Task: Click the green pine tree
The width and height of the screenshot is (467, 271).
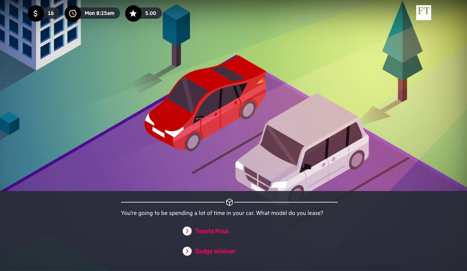Action: coord(402,45)
